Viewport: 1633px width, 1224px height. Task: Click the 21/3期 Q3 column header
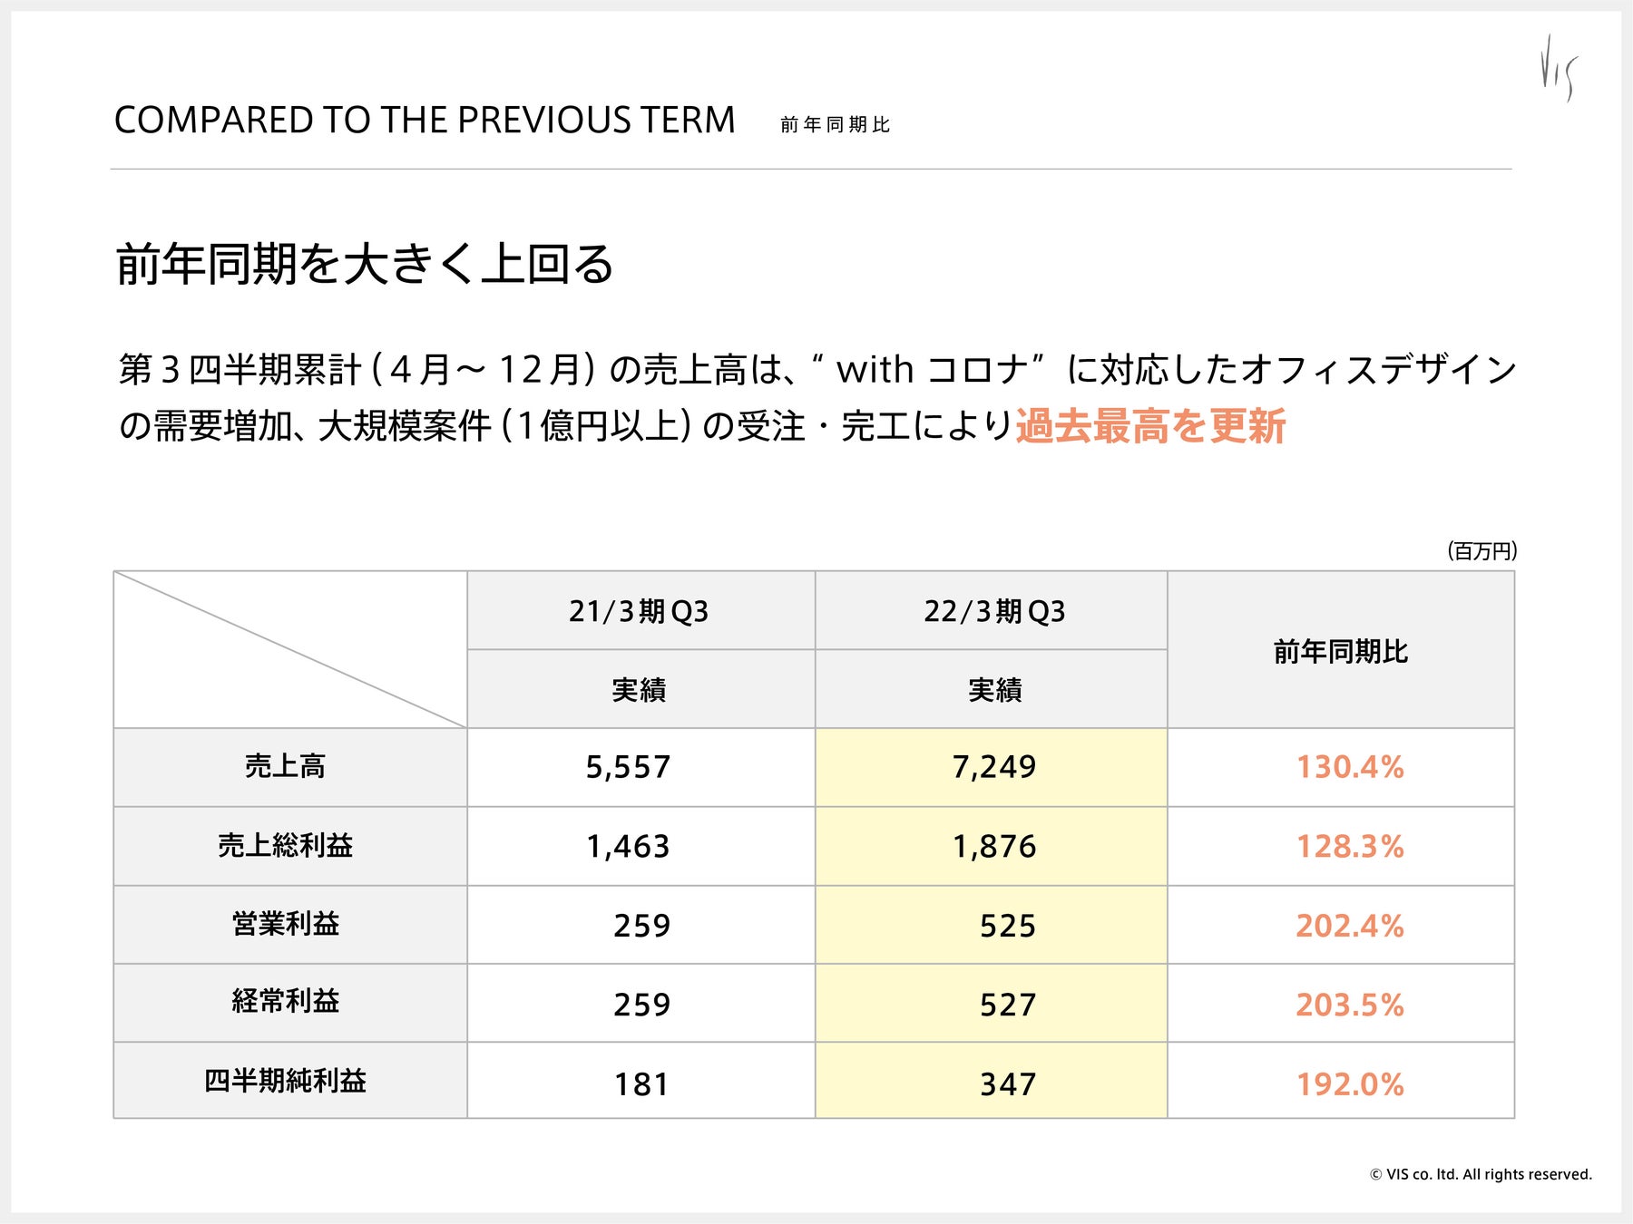639,612
